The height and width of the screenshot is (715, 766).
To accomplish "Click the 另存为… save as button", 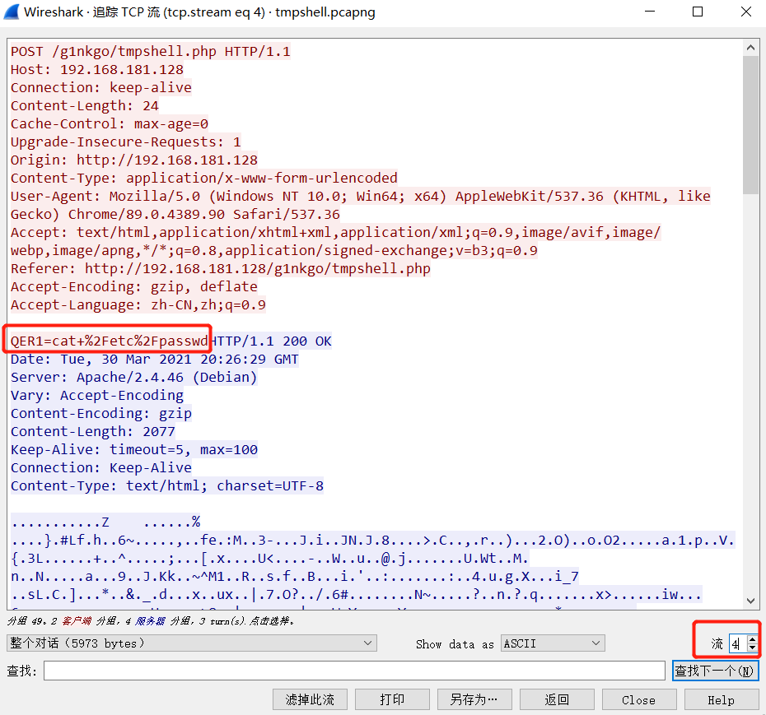I will [474, 699].
